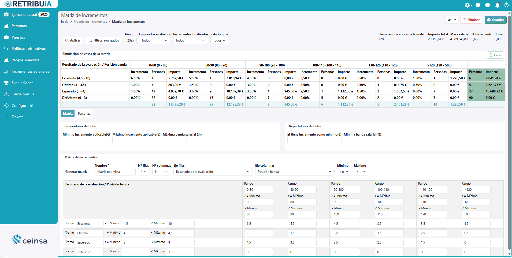Open the help question mark icon
Viewport: 512px width, 258px height.
pyautogui.click(x=488, y=5)
